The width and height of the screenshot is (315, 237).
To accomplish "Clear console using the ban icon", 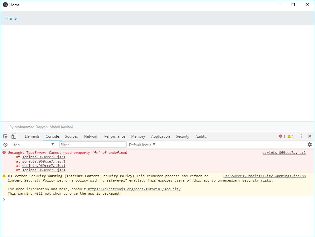I will 5,145.
